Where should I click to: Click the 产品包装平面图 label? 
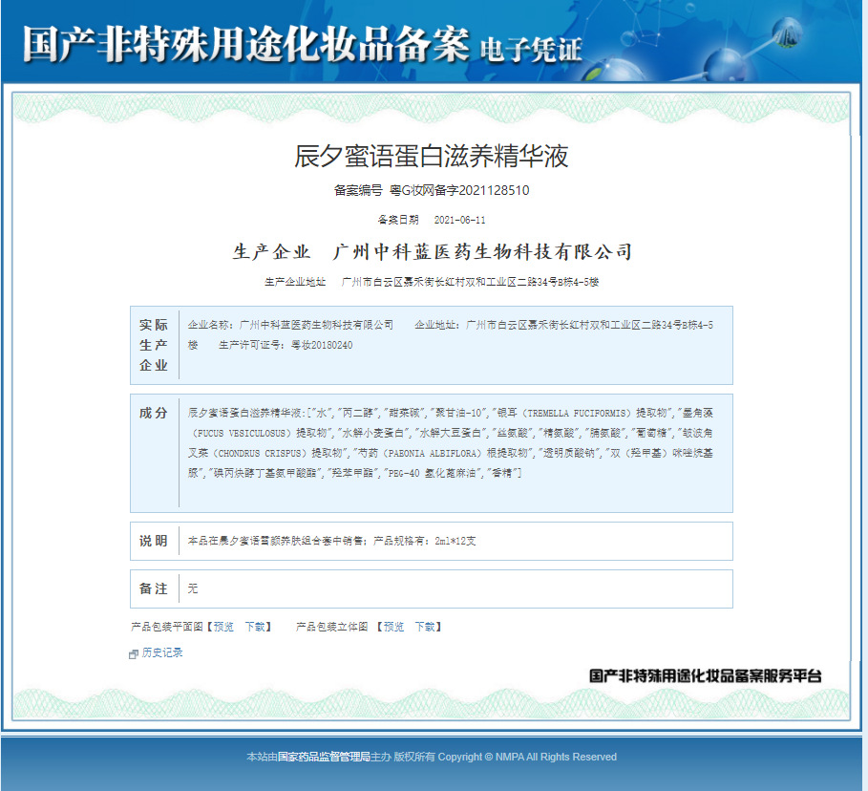(x=166, y=627)
